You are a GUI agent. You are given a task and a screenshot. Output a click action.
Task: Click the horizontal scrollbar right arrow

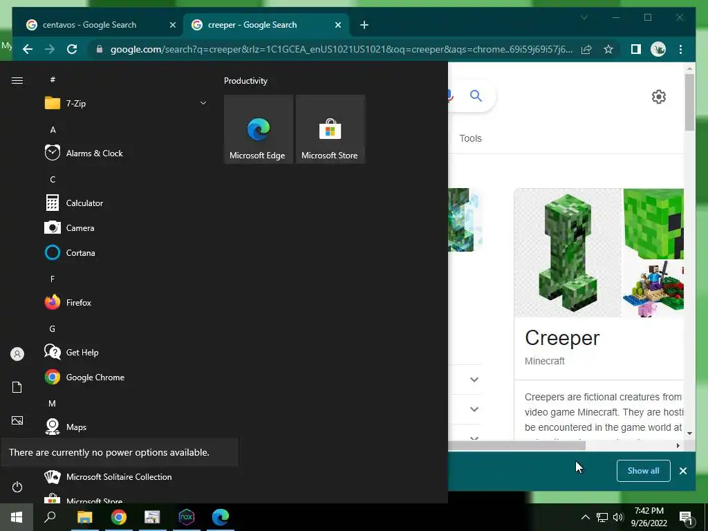point(678,446)
